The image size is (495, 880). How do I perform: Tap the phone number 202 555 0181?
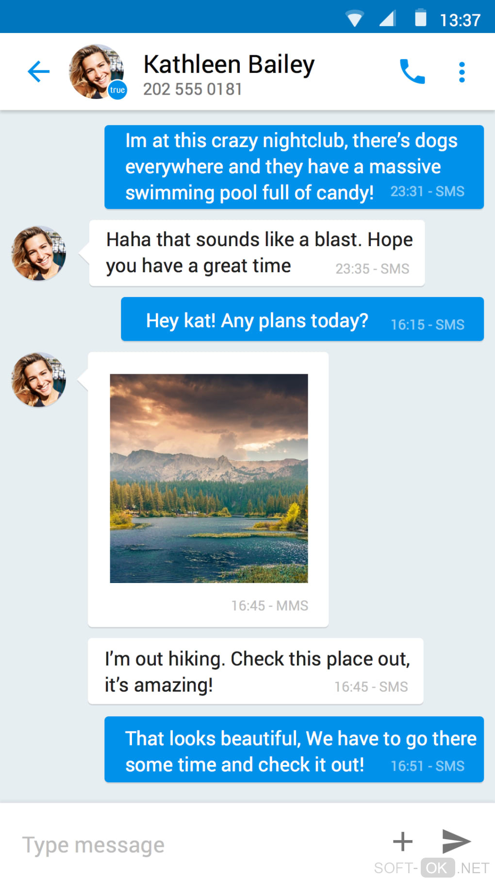(x=193, y=89)
